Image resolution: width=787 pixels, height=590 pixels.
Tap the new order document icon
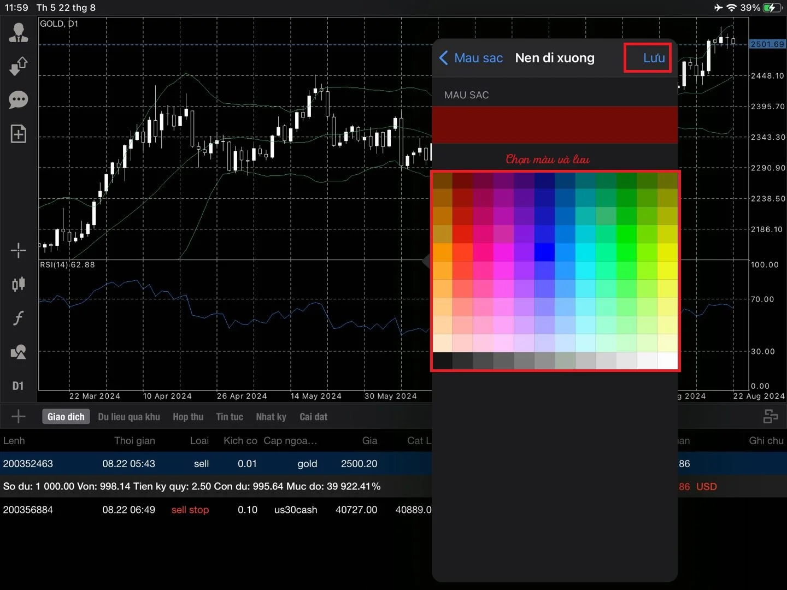[x=19, y=134]
